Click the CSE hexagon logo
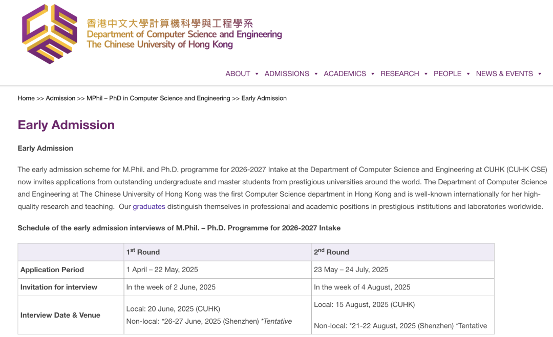553x337 pixels. point(49,34)
